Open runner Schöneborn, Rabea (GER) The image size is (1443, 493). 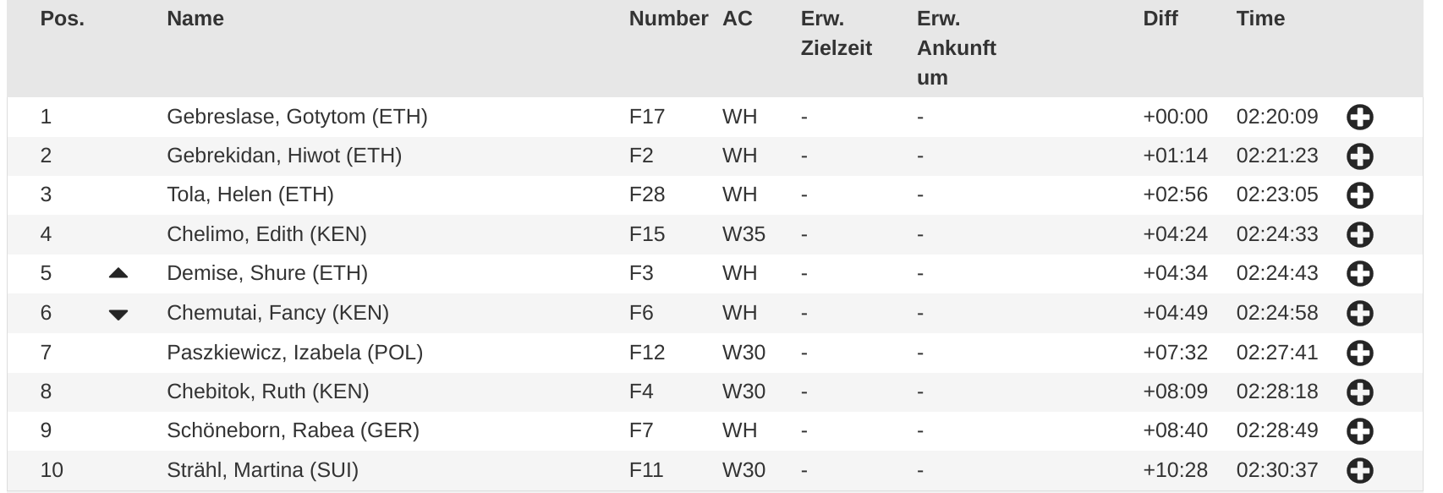click(293, 430)
